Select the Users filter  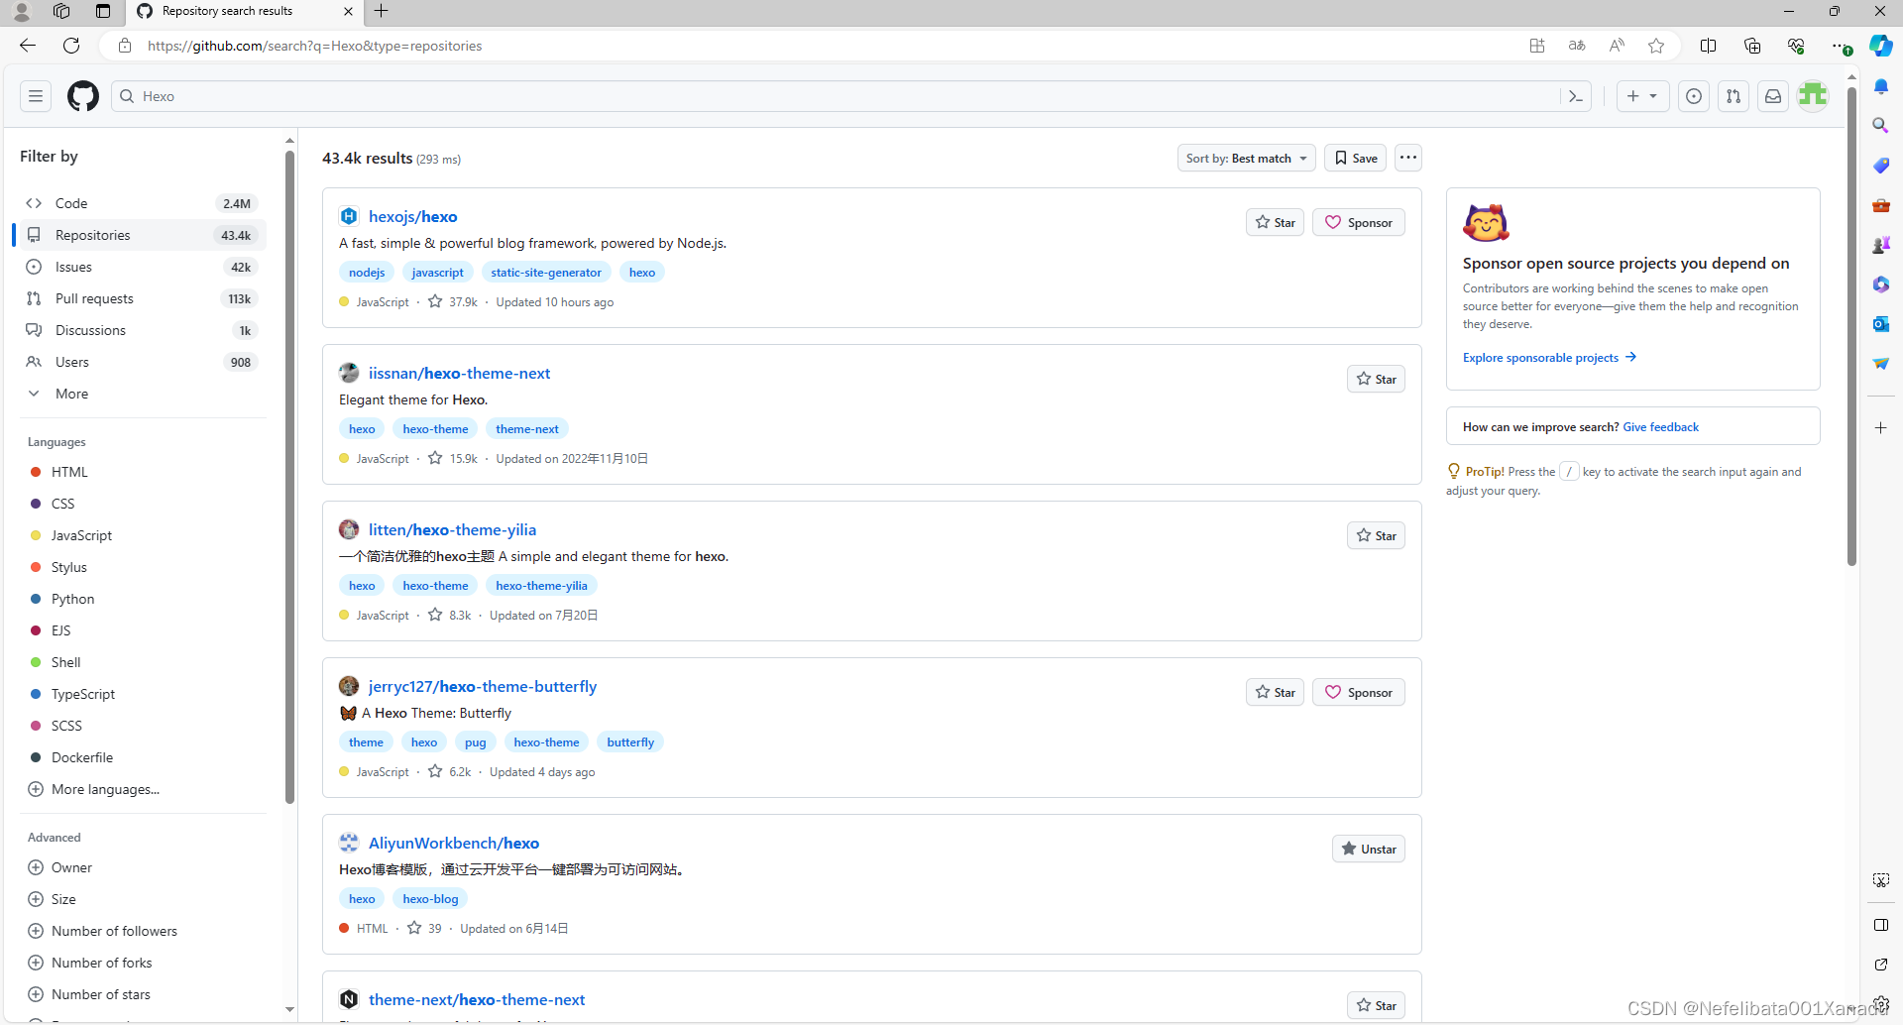click(x=143, y=362)
